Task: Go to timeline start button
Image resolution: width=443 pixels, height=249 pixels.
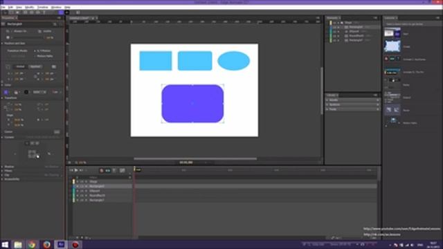Action: pos(71,170)
